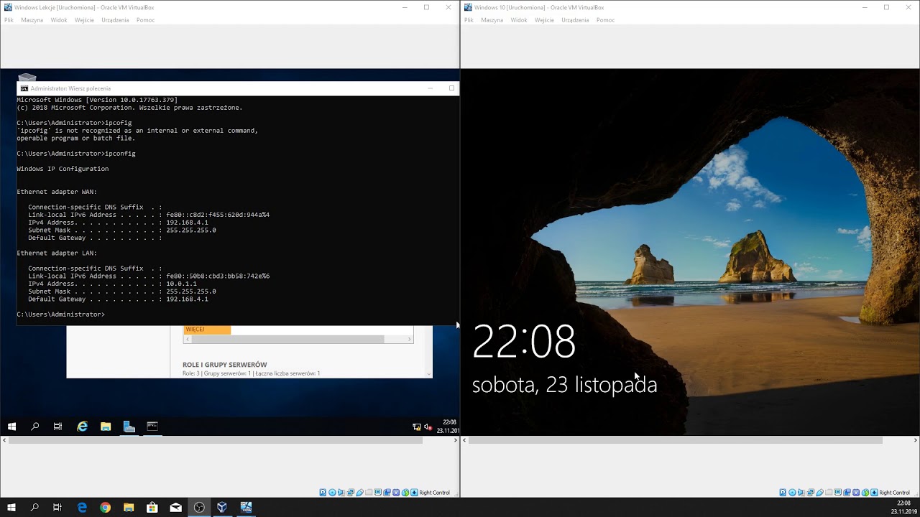Click guest tray muted volume icon
The height and width of the screenshot is (517, 920).
[428, 427]
